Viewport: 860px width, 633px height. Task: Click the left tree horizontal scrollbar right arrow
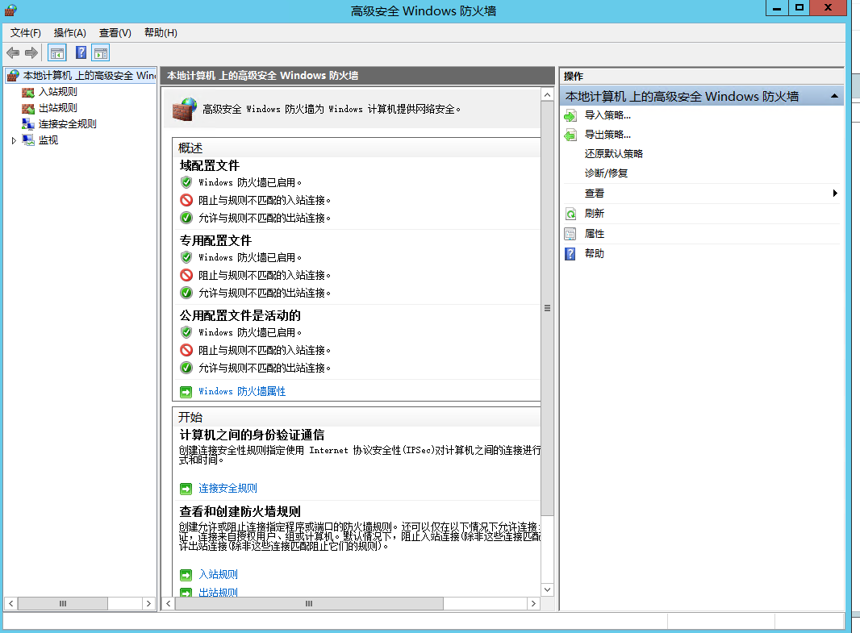pyautogui.click(x=148, y=603)
